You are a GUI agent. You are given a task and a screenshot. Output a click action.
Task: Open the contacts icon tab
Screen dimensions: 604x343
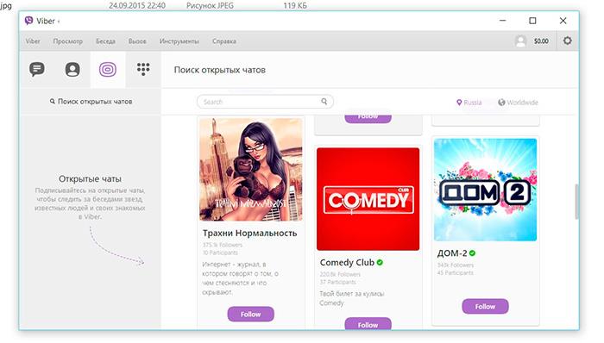72,69
